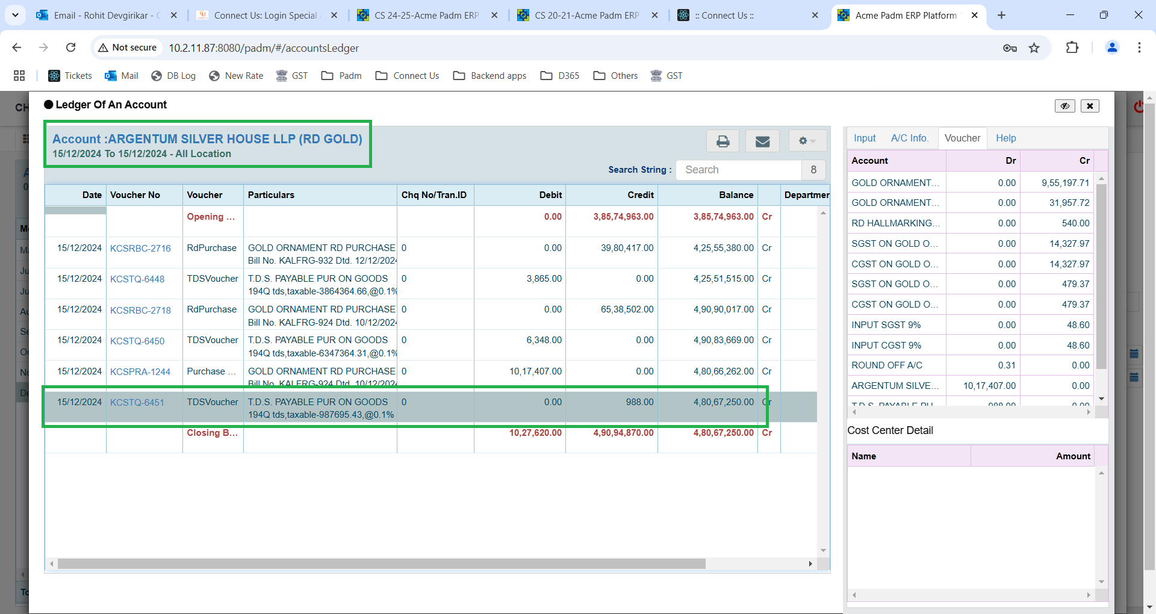This screenshot has width=1156, height=614.
Task: Switch to the A/C Info. tab
Action: click(x=909, y=138)
